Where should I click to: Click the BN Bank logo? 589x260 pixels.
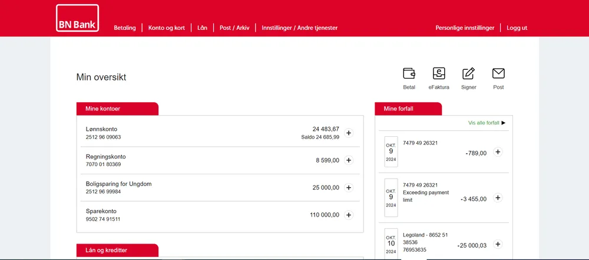pos(77,18)
